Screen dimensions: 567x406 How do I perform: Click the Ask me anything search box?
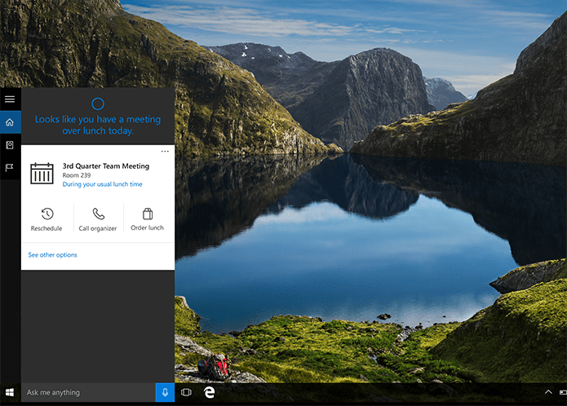88,392
